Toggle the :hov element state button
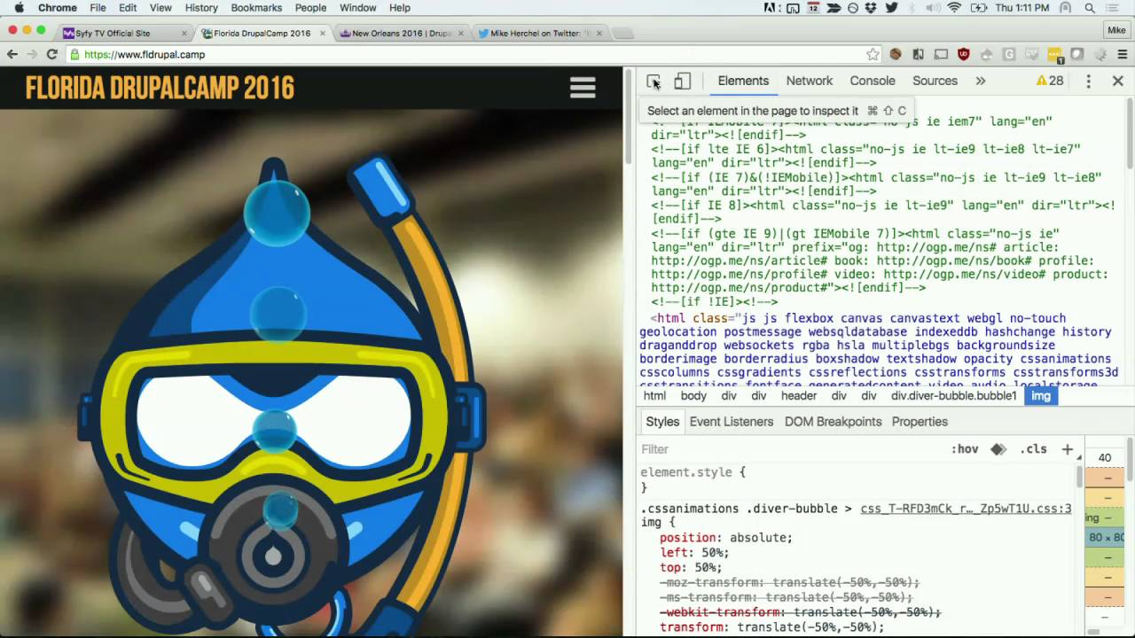 pos(965,449)
